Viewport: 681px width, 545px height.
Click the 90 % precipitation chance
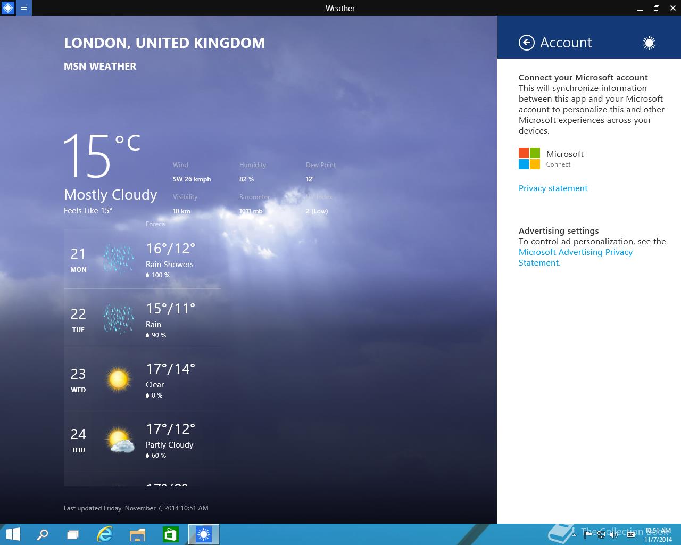point(156,335)
